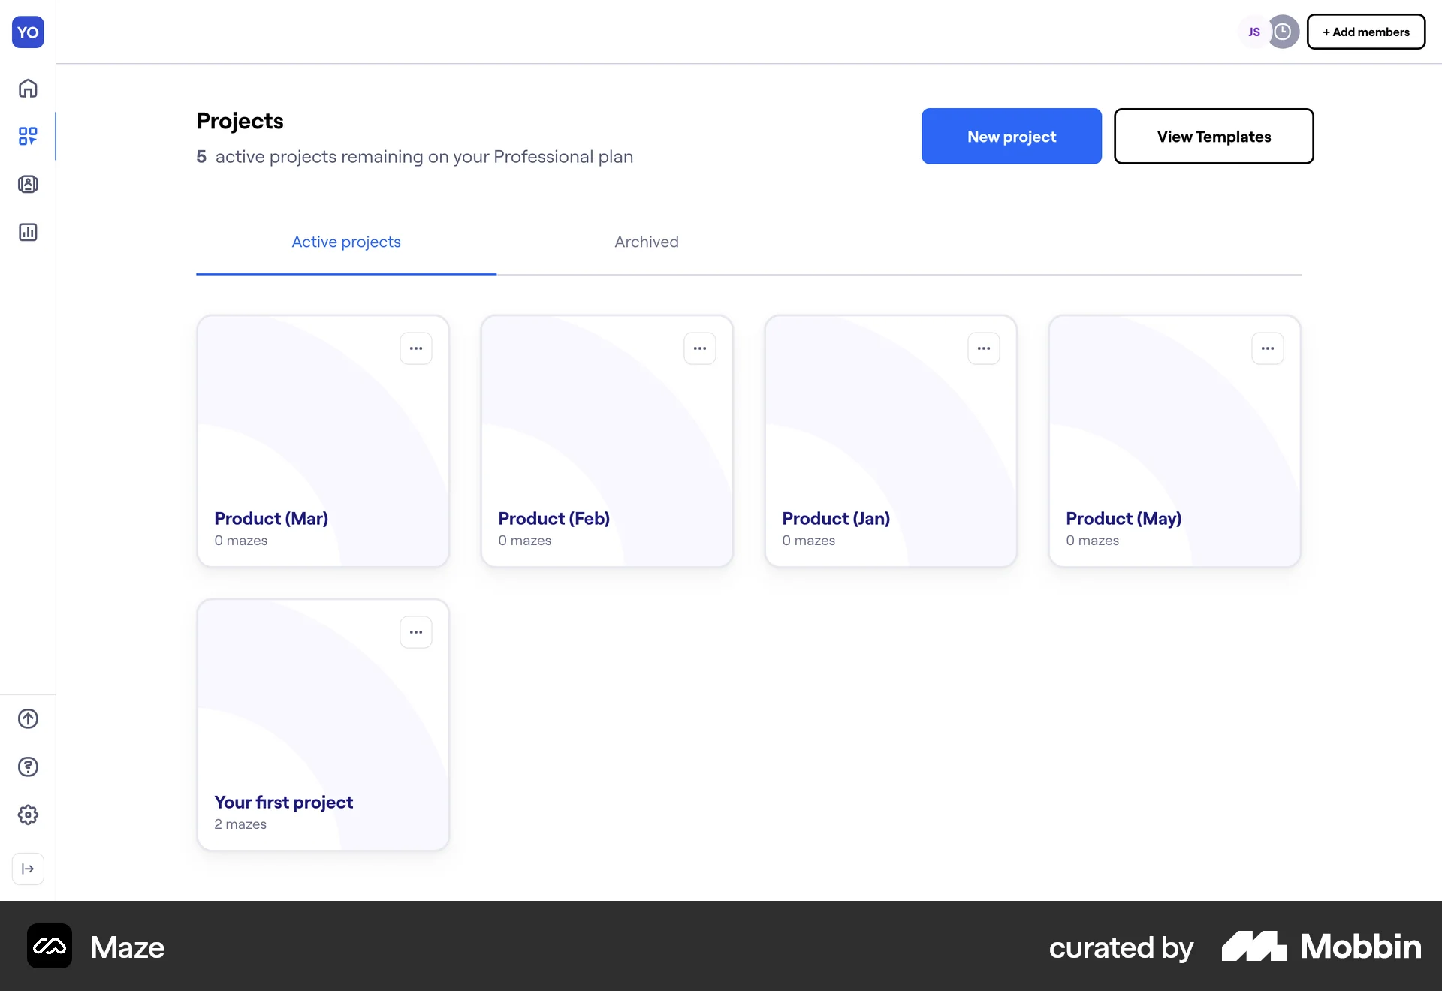Image resolution: width=1442 pixels, height=991 pixels.
Task: Open the Home icon in sidebar
Action: pyautogui.click(x=28, y=89)
